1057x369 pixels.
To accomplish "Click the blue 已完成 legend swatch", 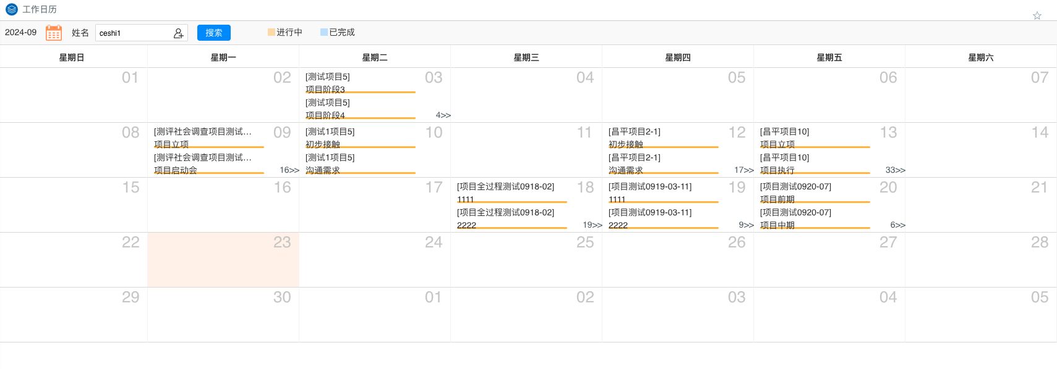I will click(323, 32).
